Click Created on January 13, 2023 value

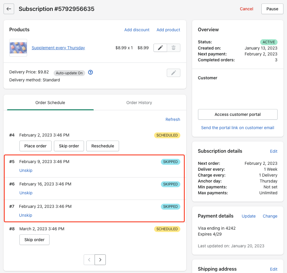(x=261, y=48)
